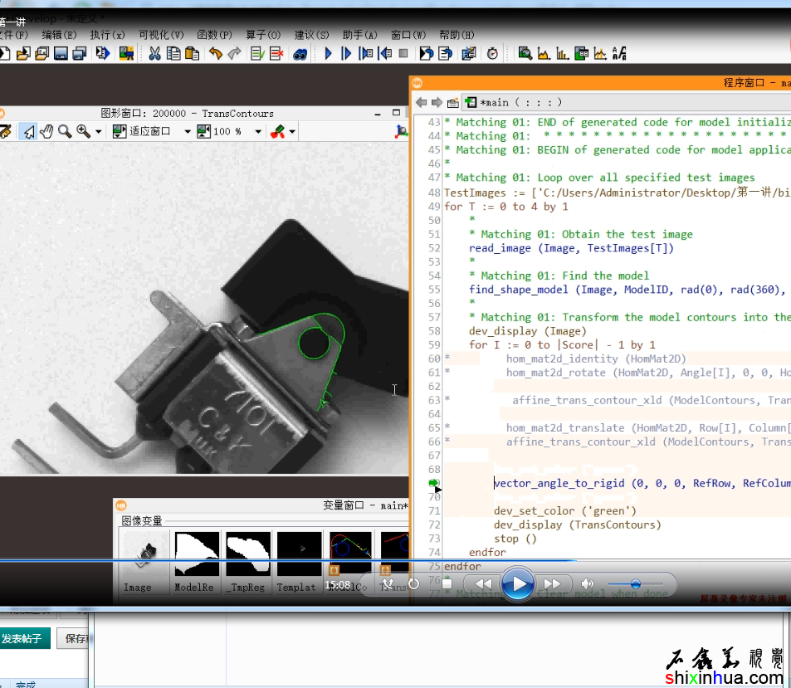Viewport: 791px width, 688px height.
Task: Open the 100 % zoom level dropdown
Action: coord(258,132)
